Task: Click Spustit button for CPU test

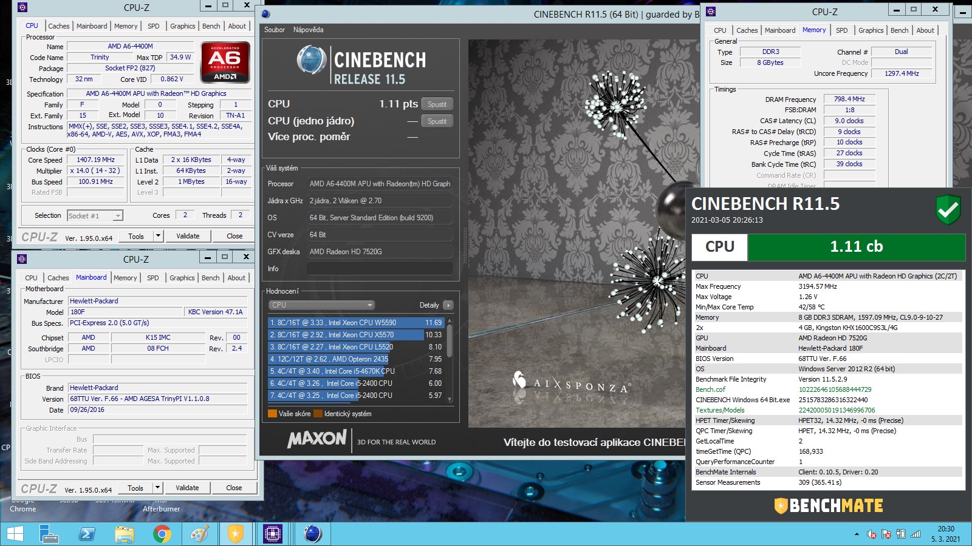Action: (x=437, y=104)
